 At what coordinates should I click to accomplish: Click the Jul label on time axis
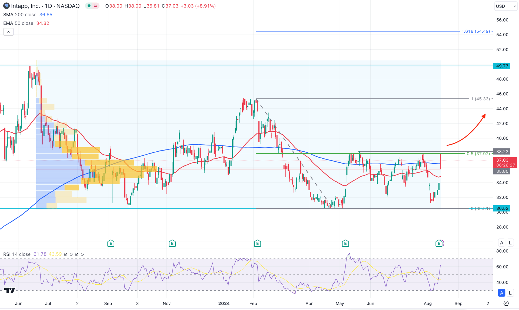click(48, 304)
